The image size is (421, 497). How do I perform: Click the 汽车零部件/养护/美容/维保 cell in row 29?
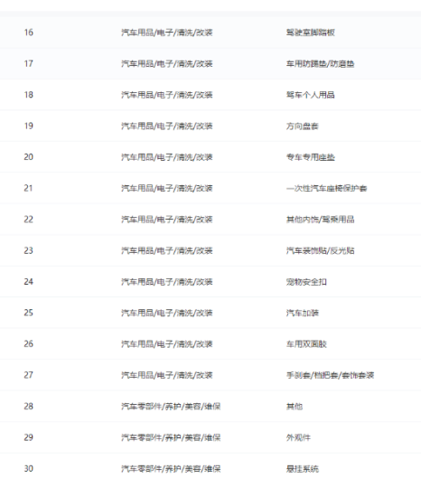(171, 437)
